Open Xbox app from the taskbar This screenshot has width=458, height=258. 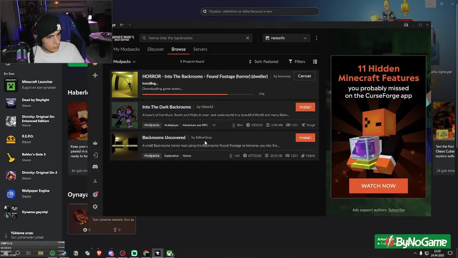pyautogui.click(x=170, y=253)
